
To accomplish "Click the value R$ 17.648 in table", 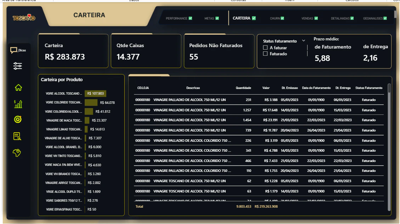I will [x=270, y=110].
